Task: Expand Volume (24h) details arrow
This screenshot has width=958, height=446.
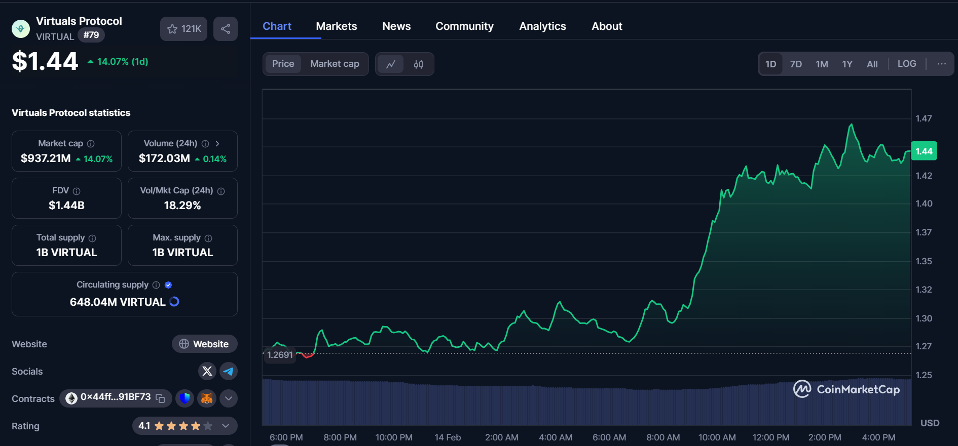Action: [217, 144]
